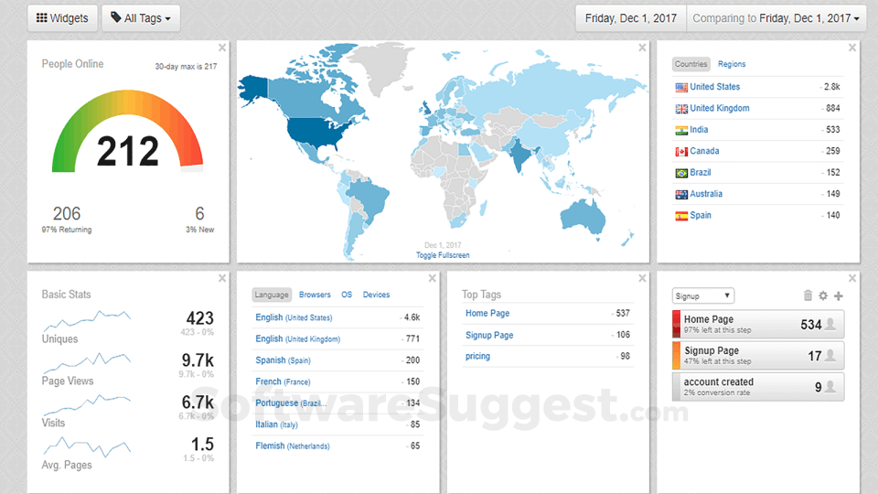Open the pricing tag link
Viewport: 878px width, 494px height.
click(x=477, y=356)
